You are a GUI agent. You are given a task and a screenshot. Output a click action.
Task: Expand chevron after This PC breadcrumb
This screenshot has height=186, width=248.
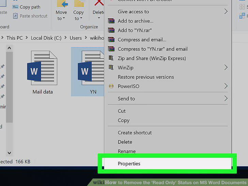click(x=27, y=37)
